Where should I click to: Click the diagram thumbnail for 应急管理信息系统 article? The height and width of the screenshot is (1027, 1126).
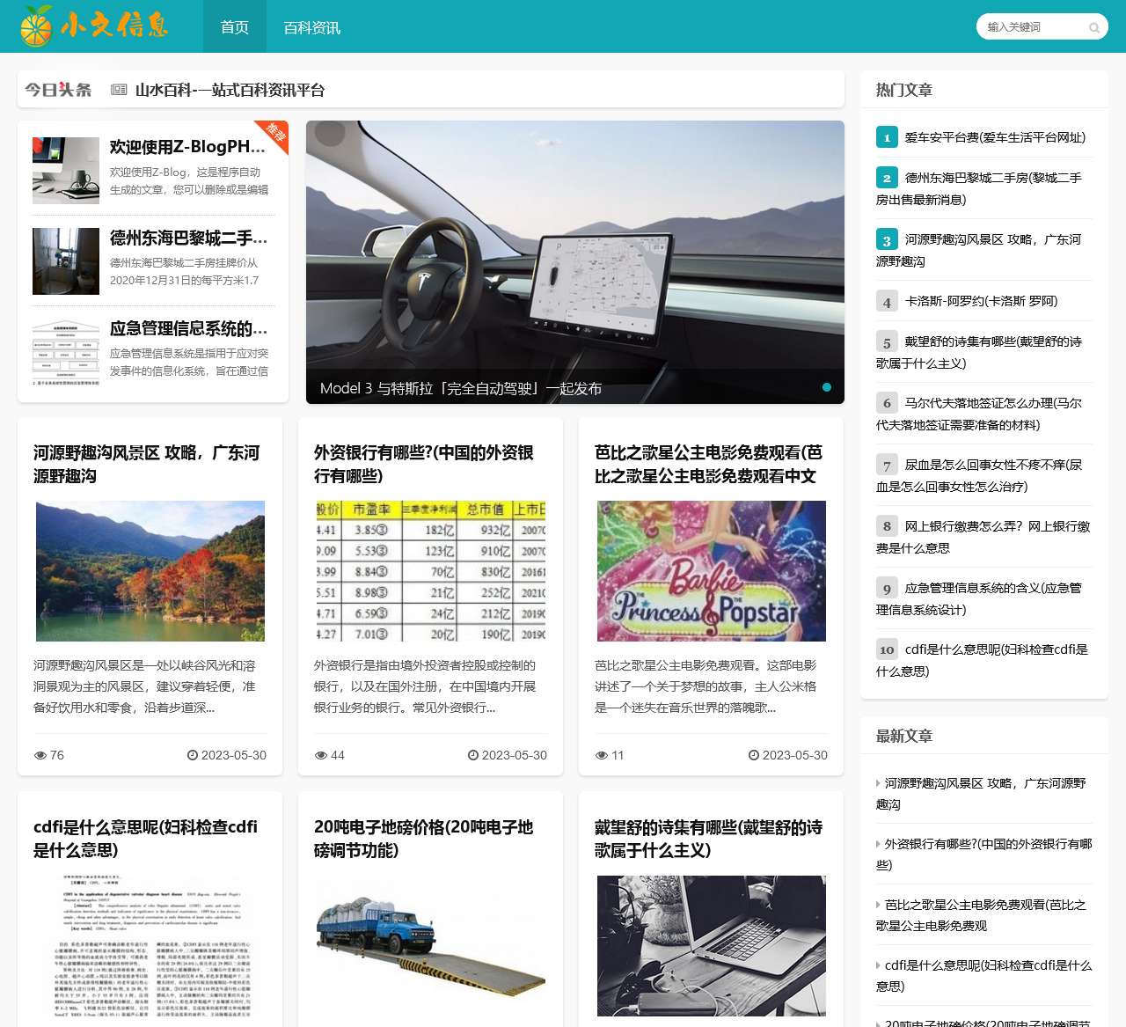tap(66, 352)
